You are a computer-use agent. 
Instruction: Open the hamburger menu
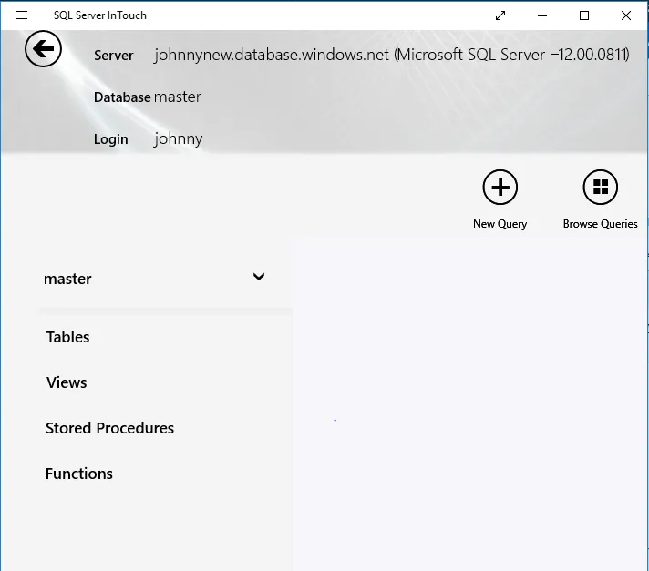[x=22, y=15]
